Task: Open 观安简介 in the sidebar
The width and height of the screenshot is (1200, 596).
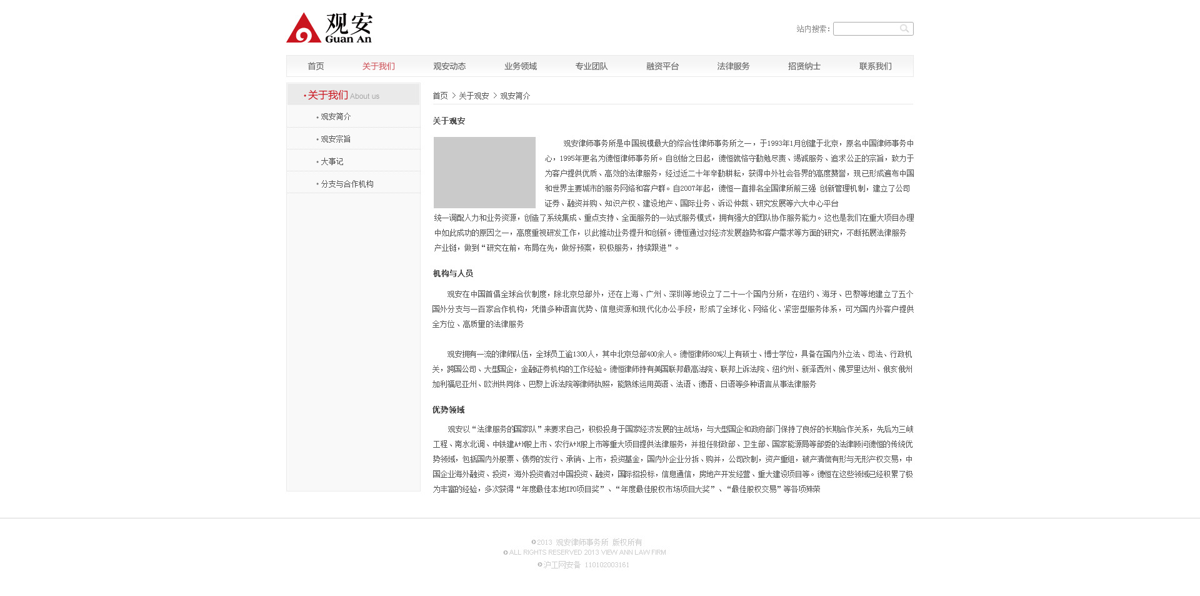Action: tap(336, 117)
